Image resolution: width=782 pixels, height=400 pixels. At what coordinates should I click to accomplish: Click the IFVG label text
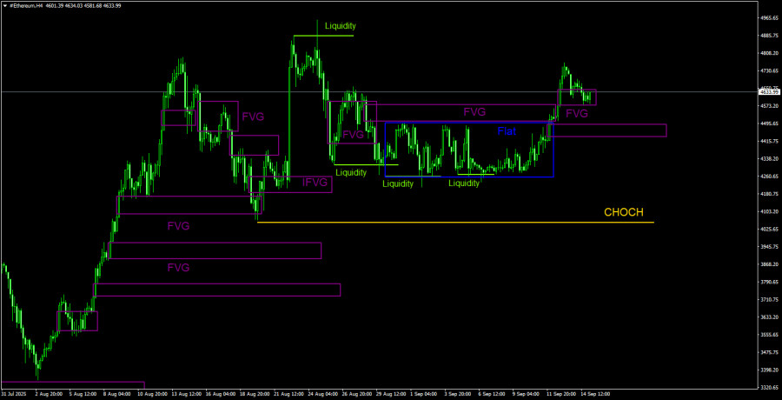coord(315,183)
